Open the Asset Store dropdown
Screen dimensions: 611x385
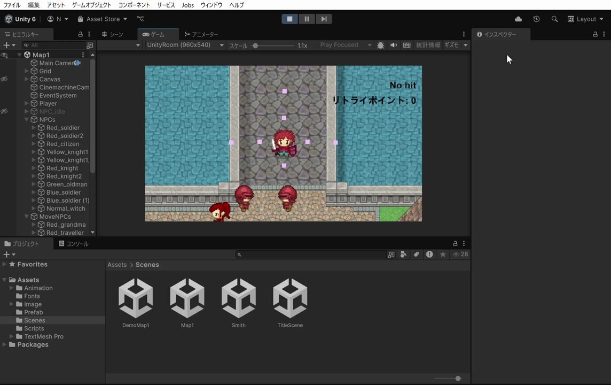click(x=103, y=19)
